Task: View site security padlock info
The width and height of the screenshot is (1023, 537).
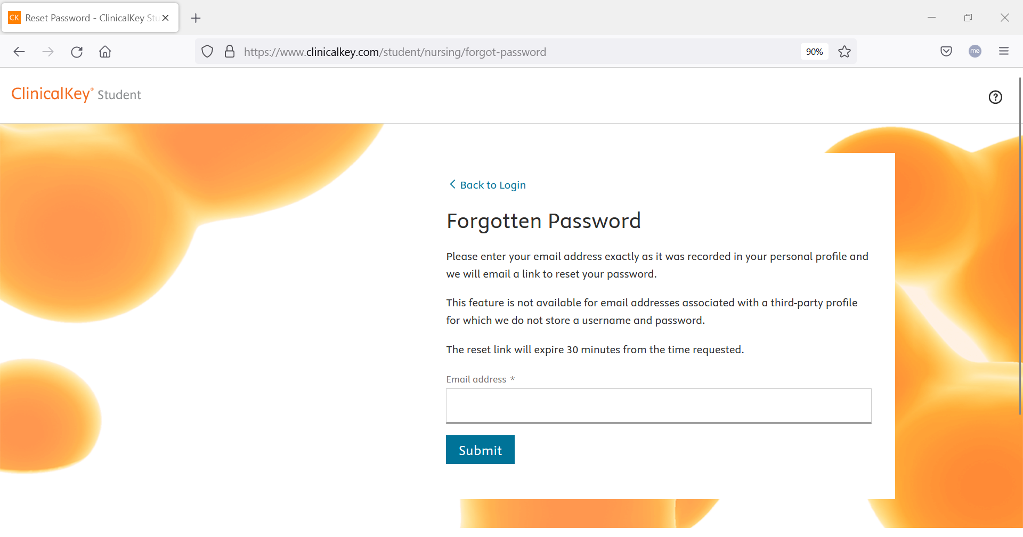Action: [230, 52]
